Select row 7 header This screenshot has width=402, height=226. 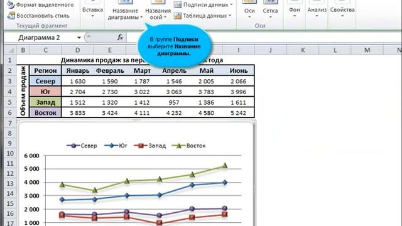point(10,123)
